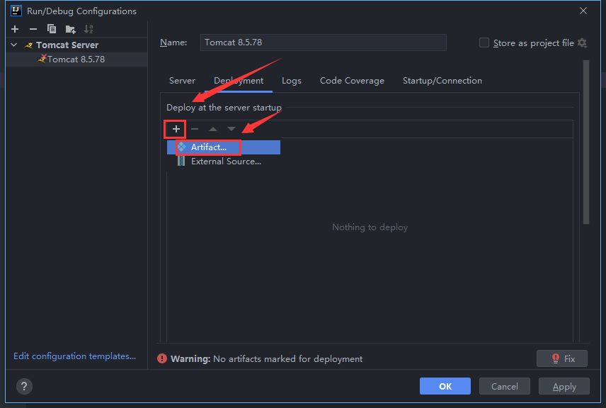Click the External Source archive icon
This screenshot has width=606, height=408.
(x=181, y=161)
